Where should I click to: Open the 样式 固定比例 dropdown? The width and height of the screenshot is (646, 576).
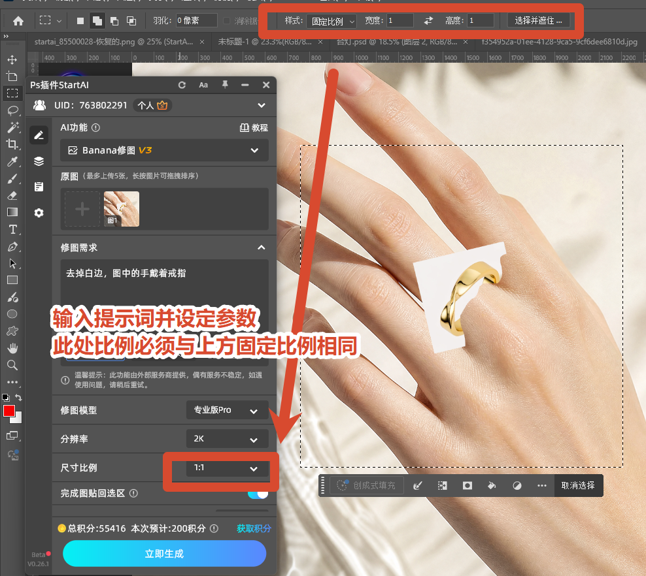[331, 21]
